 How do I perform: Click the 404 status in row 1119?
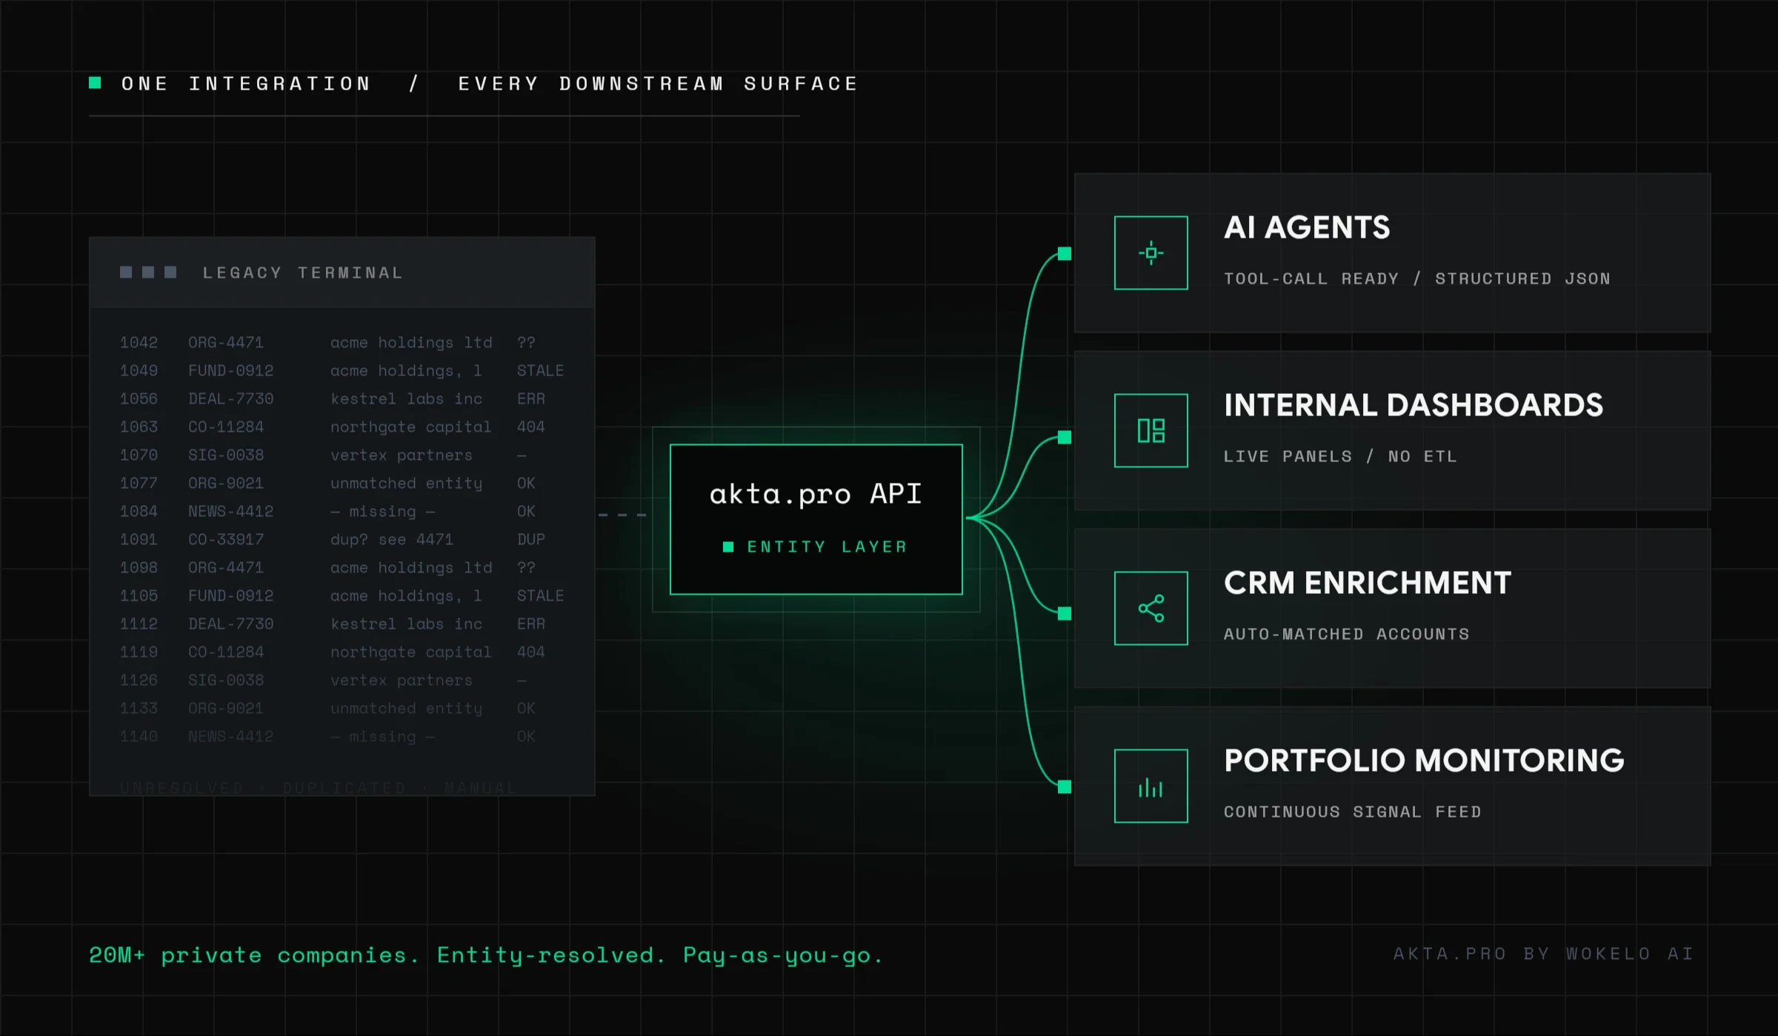tap(531, 652)
